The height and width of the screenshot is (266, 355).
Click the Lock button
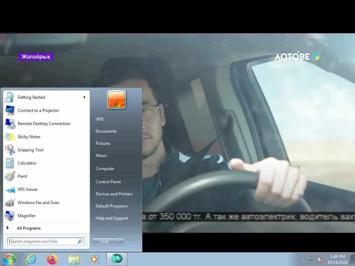[104, 241]
